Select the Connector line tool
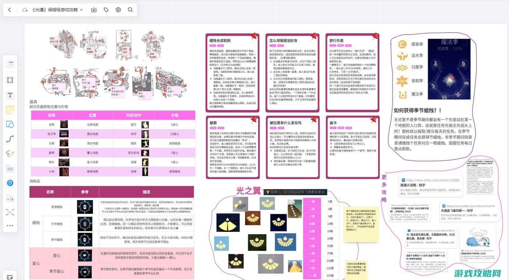This screenshot has width=509, height=280. coord(10,139)
